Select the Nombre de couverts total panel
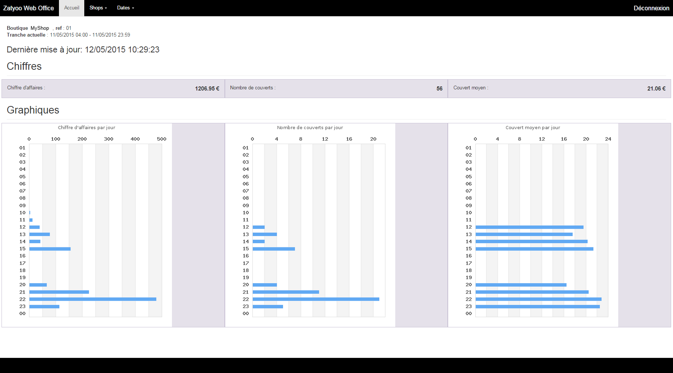 [336, 88]
